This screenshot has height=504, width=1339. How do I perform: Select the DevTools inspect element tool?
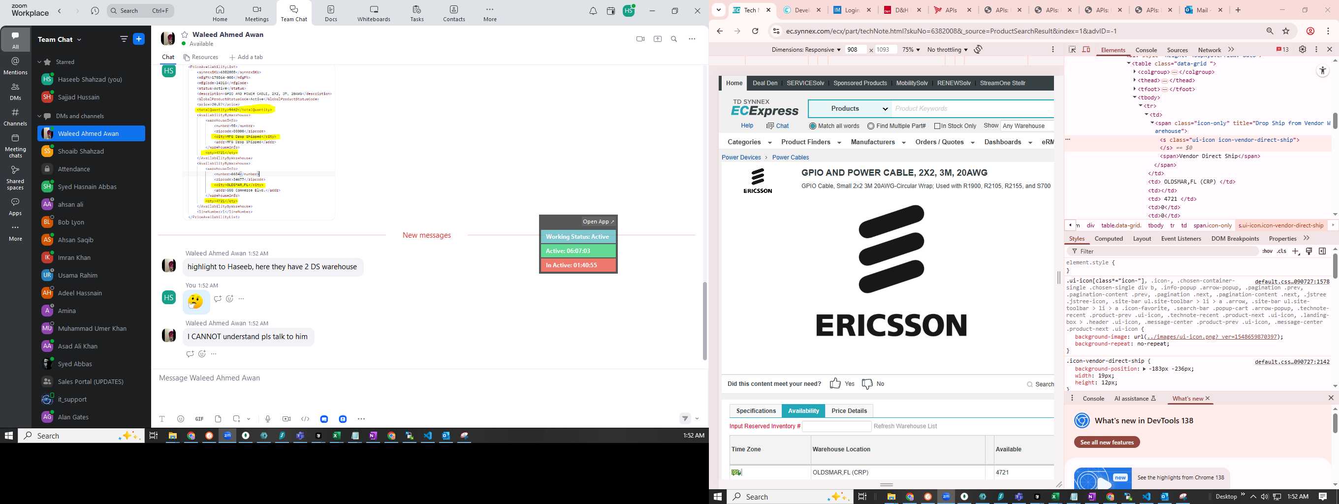(x=1072, y=49)
